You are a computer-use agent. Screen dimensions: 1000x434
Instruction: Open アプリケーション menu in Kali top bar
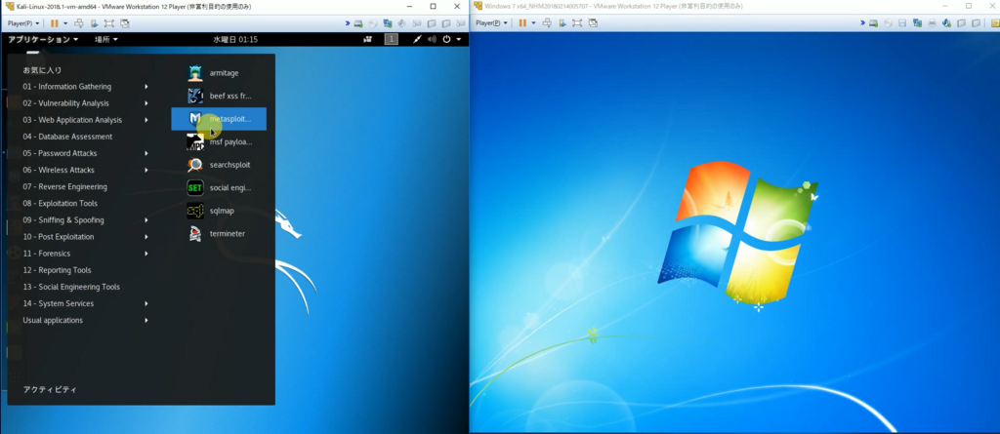43,40
